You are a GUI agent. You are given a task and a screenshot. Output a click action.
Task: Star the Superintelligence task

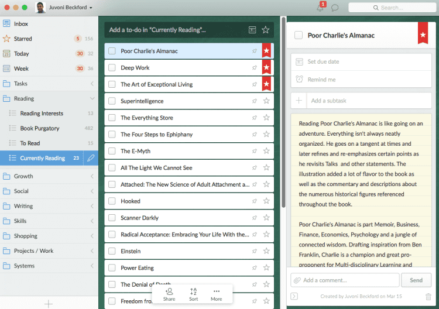(x=266, y=101)
